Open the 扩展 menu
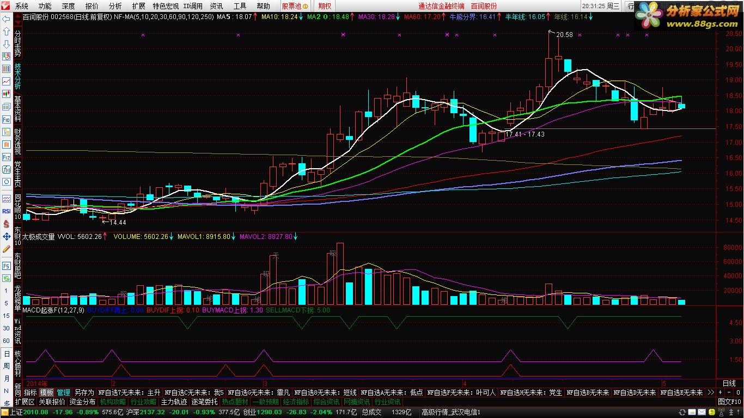Viewport: 744px width, 418px height. tap(139, 6)
